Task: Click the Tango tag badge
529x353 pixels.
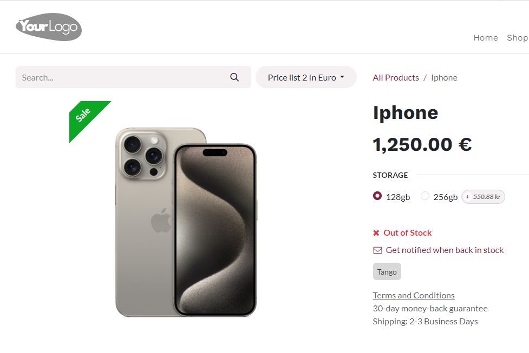Action: click(x=387, y=271)
